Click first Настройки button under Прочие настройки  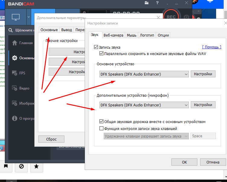67,52
